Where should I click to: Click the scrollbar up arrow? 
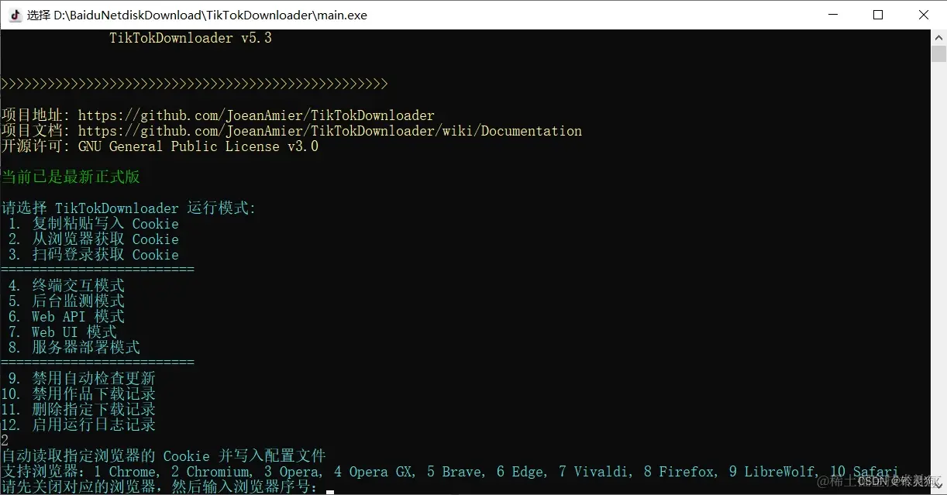(938, 37)
